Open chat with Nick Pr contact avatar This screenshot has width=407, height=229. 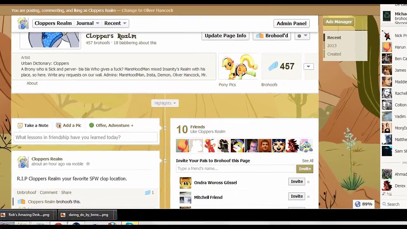pos(387,36)
